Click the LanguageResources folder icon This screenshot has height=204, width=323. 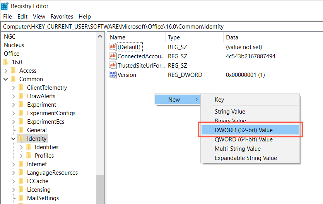21,173
